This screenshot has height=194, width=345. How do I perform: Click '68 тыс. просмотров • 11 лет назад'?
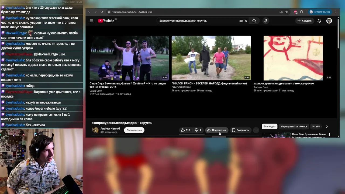pyautogui.click(x=274, y=91)
